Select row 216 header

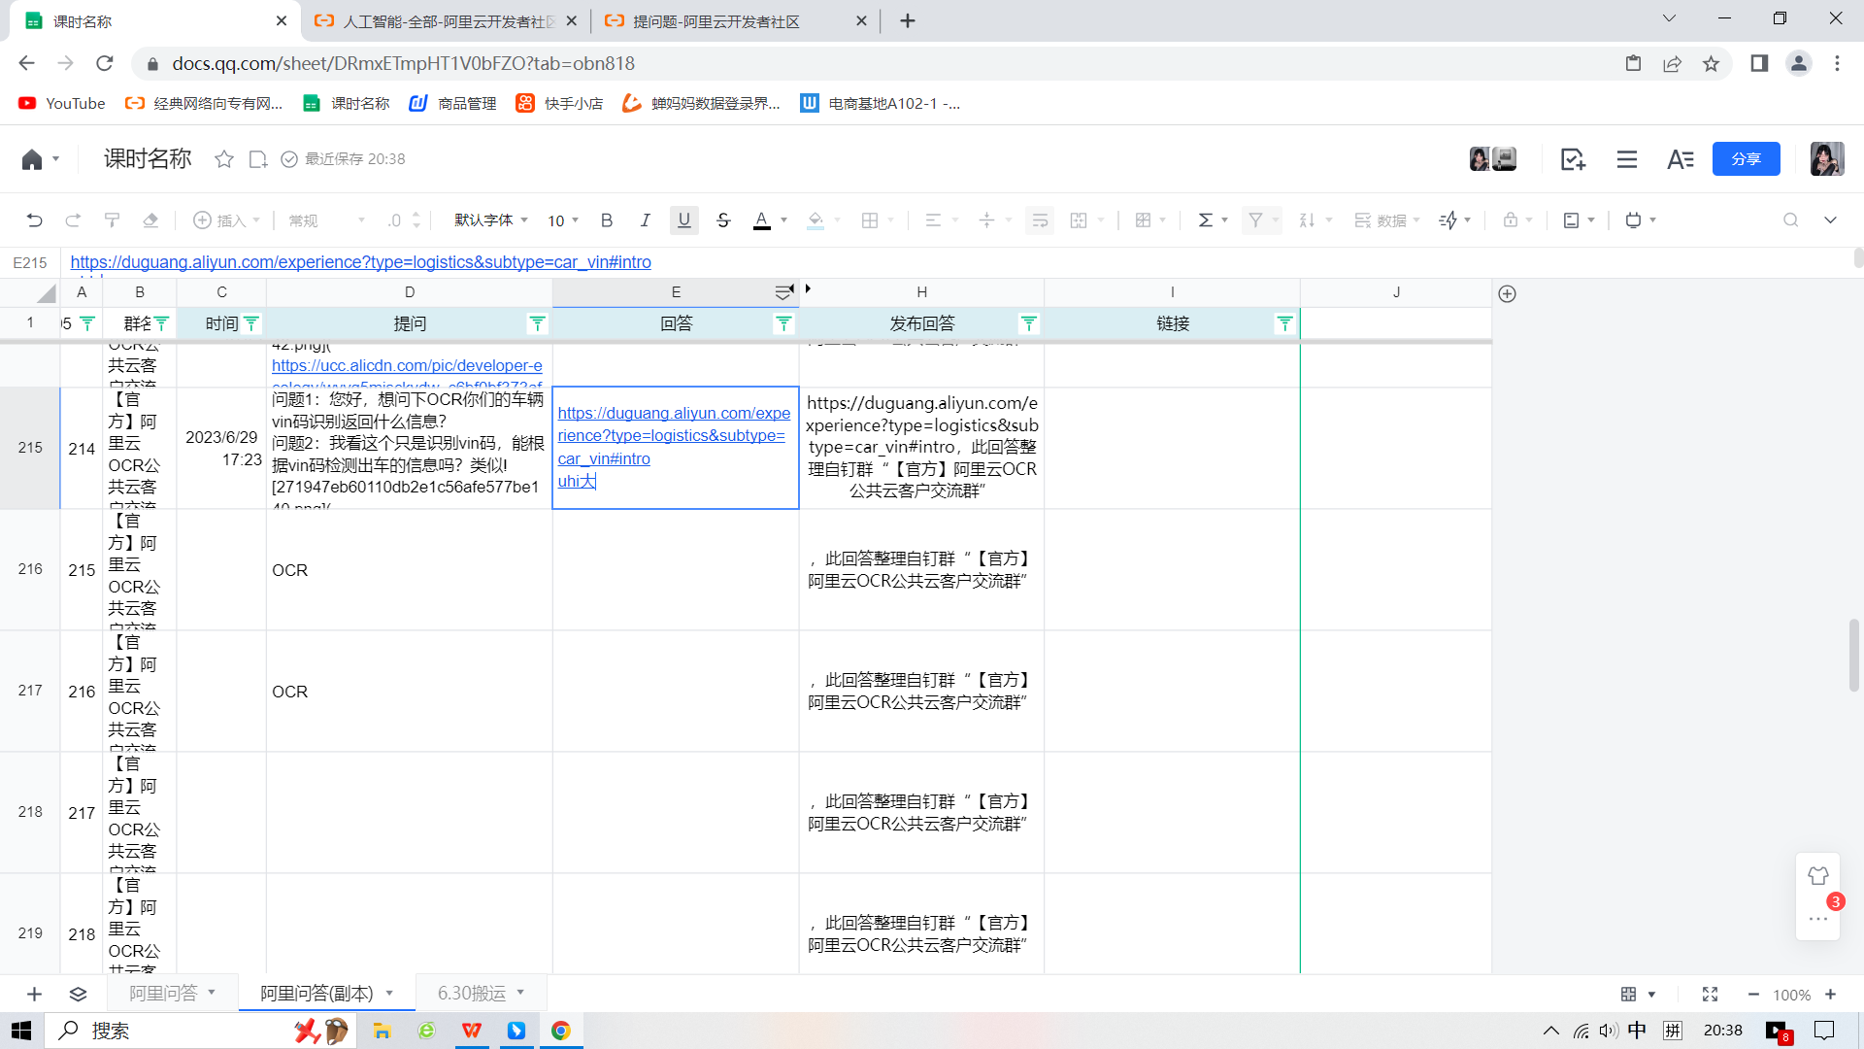(x=30, y=569)
